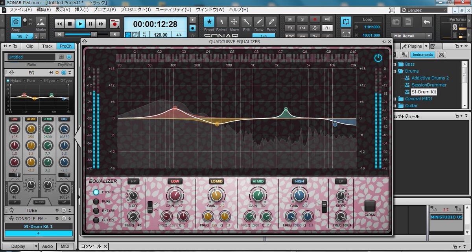The height and width of the screenshot is (252, 472).
Task: Select the Smart tool
Action: click(210, 22)
